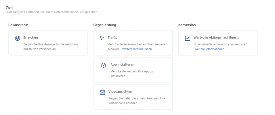Image resolution: width=275 pixels, height=115 pixels.
Task: Click the cursor arrow icon beside Traffic
Action: (102, 38)
